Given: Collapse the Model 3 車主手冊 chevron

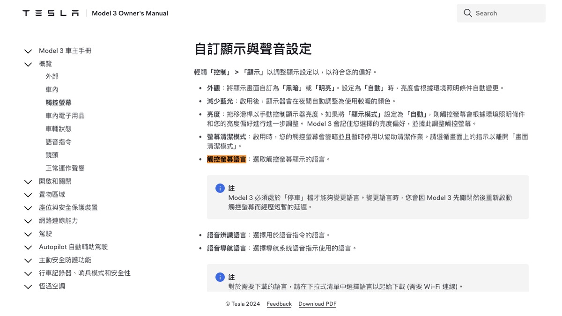Looking at the screenshot, I should pos(28,51).
